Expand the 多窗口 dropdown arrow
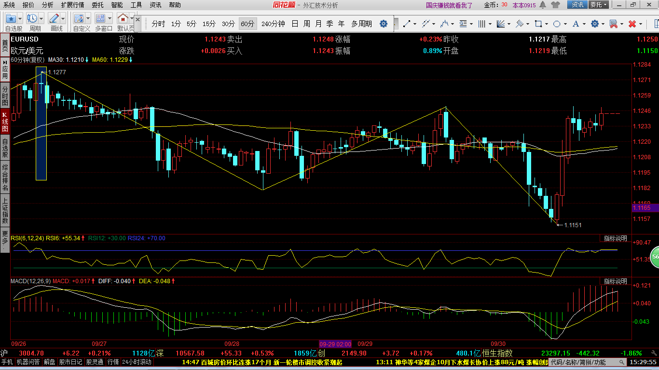Image resolution: width=659 pixels, height=370 pixels. pyautogui.click(x=110, y=18)
